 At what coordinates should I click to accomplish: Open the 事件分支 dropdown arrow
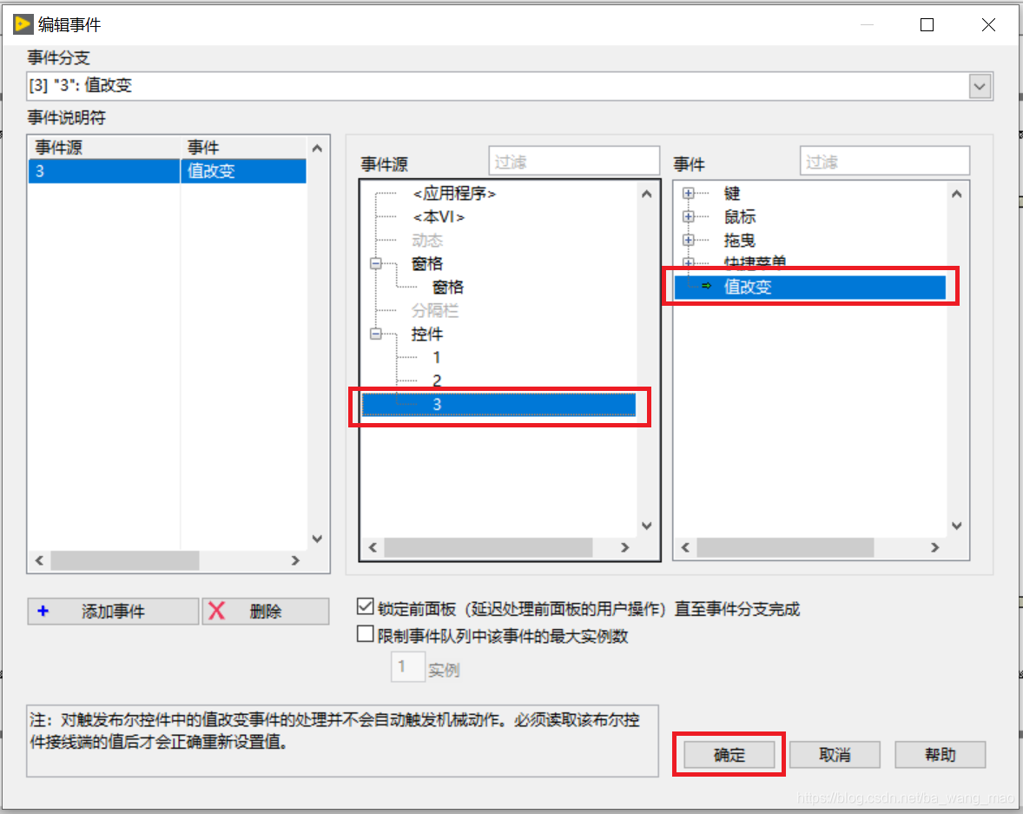coord(980,86)
